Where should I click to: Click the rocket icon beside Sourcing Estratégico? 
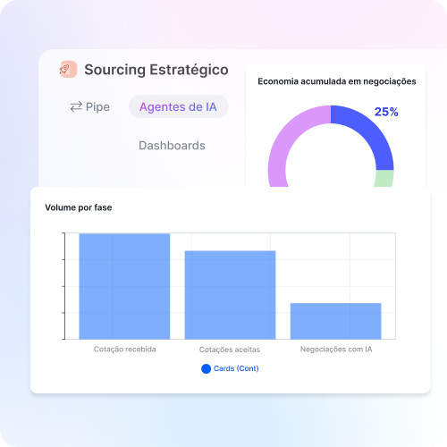coord(68,69)
